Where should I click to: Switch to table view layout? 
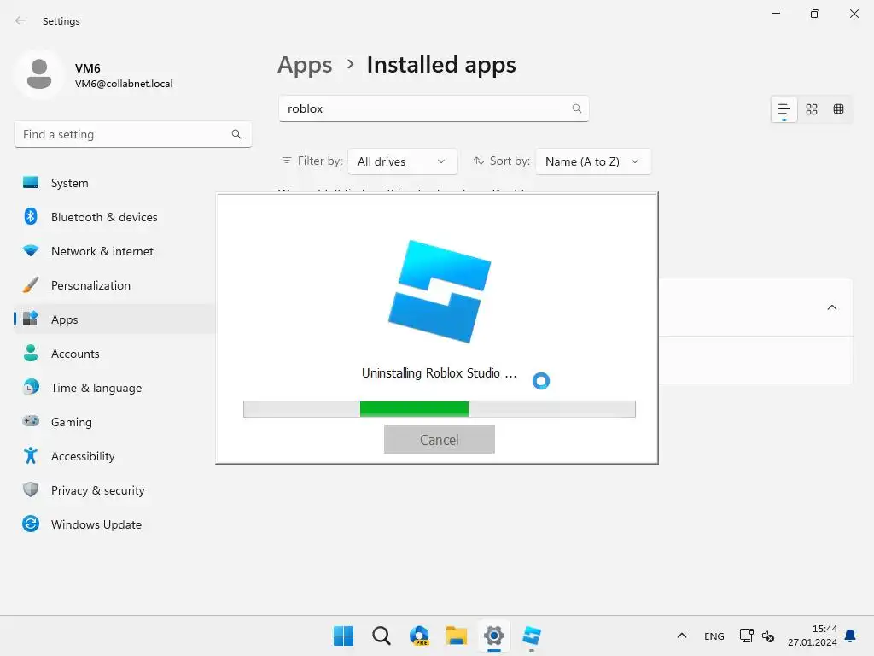838,109
